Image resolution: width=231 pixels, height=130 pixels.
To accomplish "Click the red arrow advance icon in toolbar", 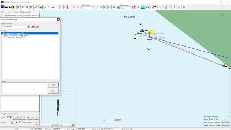I will point(138,7).
